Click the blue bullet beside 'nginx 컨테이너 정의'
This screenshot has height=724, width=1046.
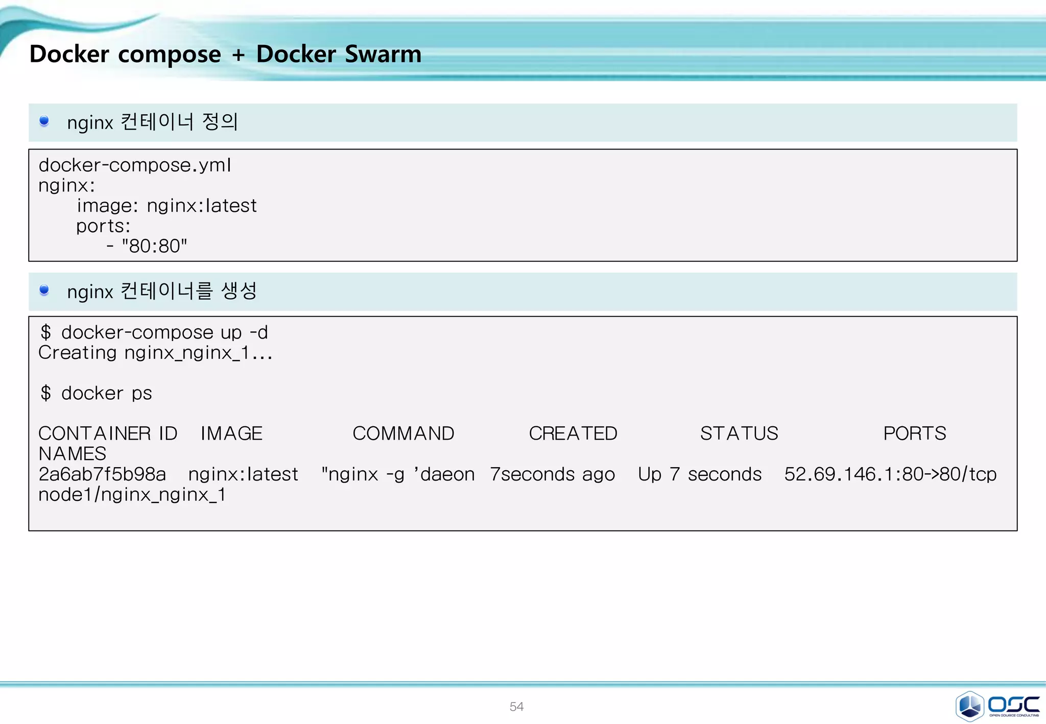point(44,121)
